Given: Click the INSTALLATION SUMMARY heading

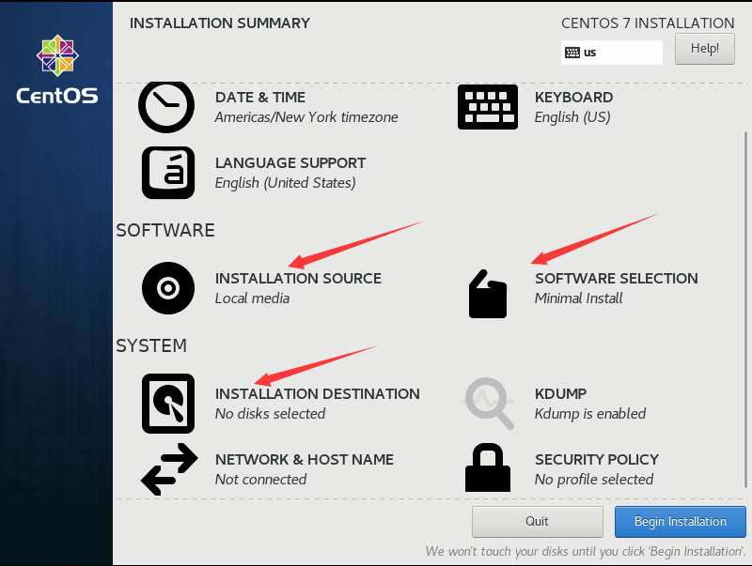Looking at the screenshot, I should coord(220,23).
